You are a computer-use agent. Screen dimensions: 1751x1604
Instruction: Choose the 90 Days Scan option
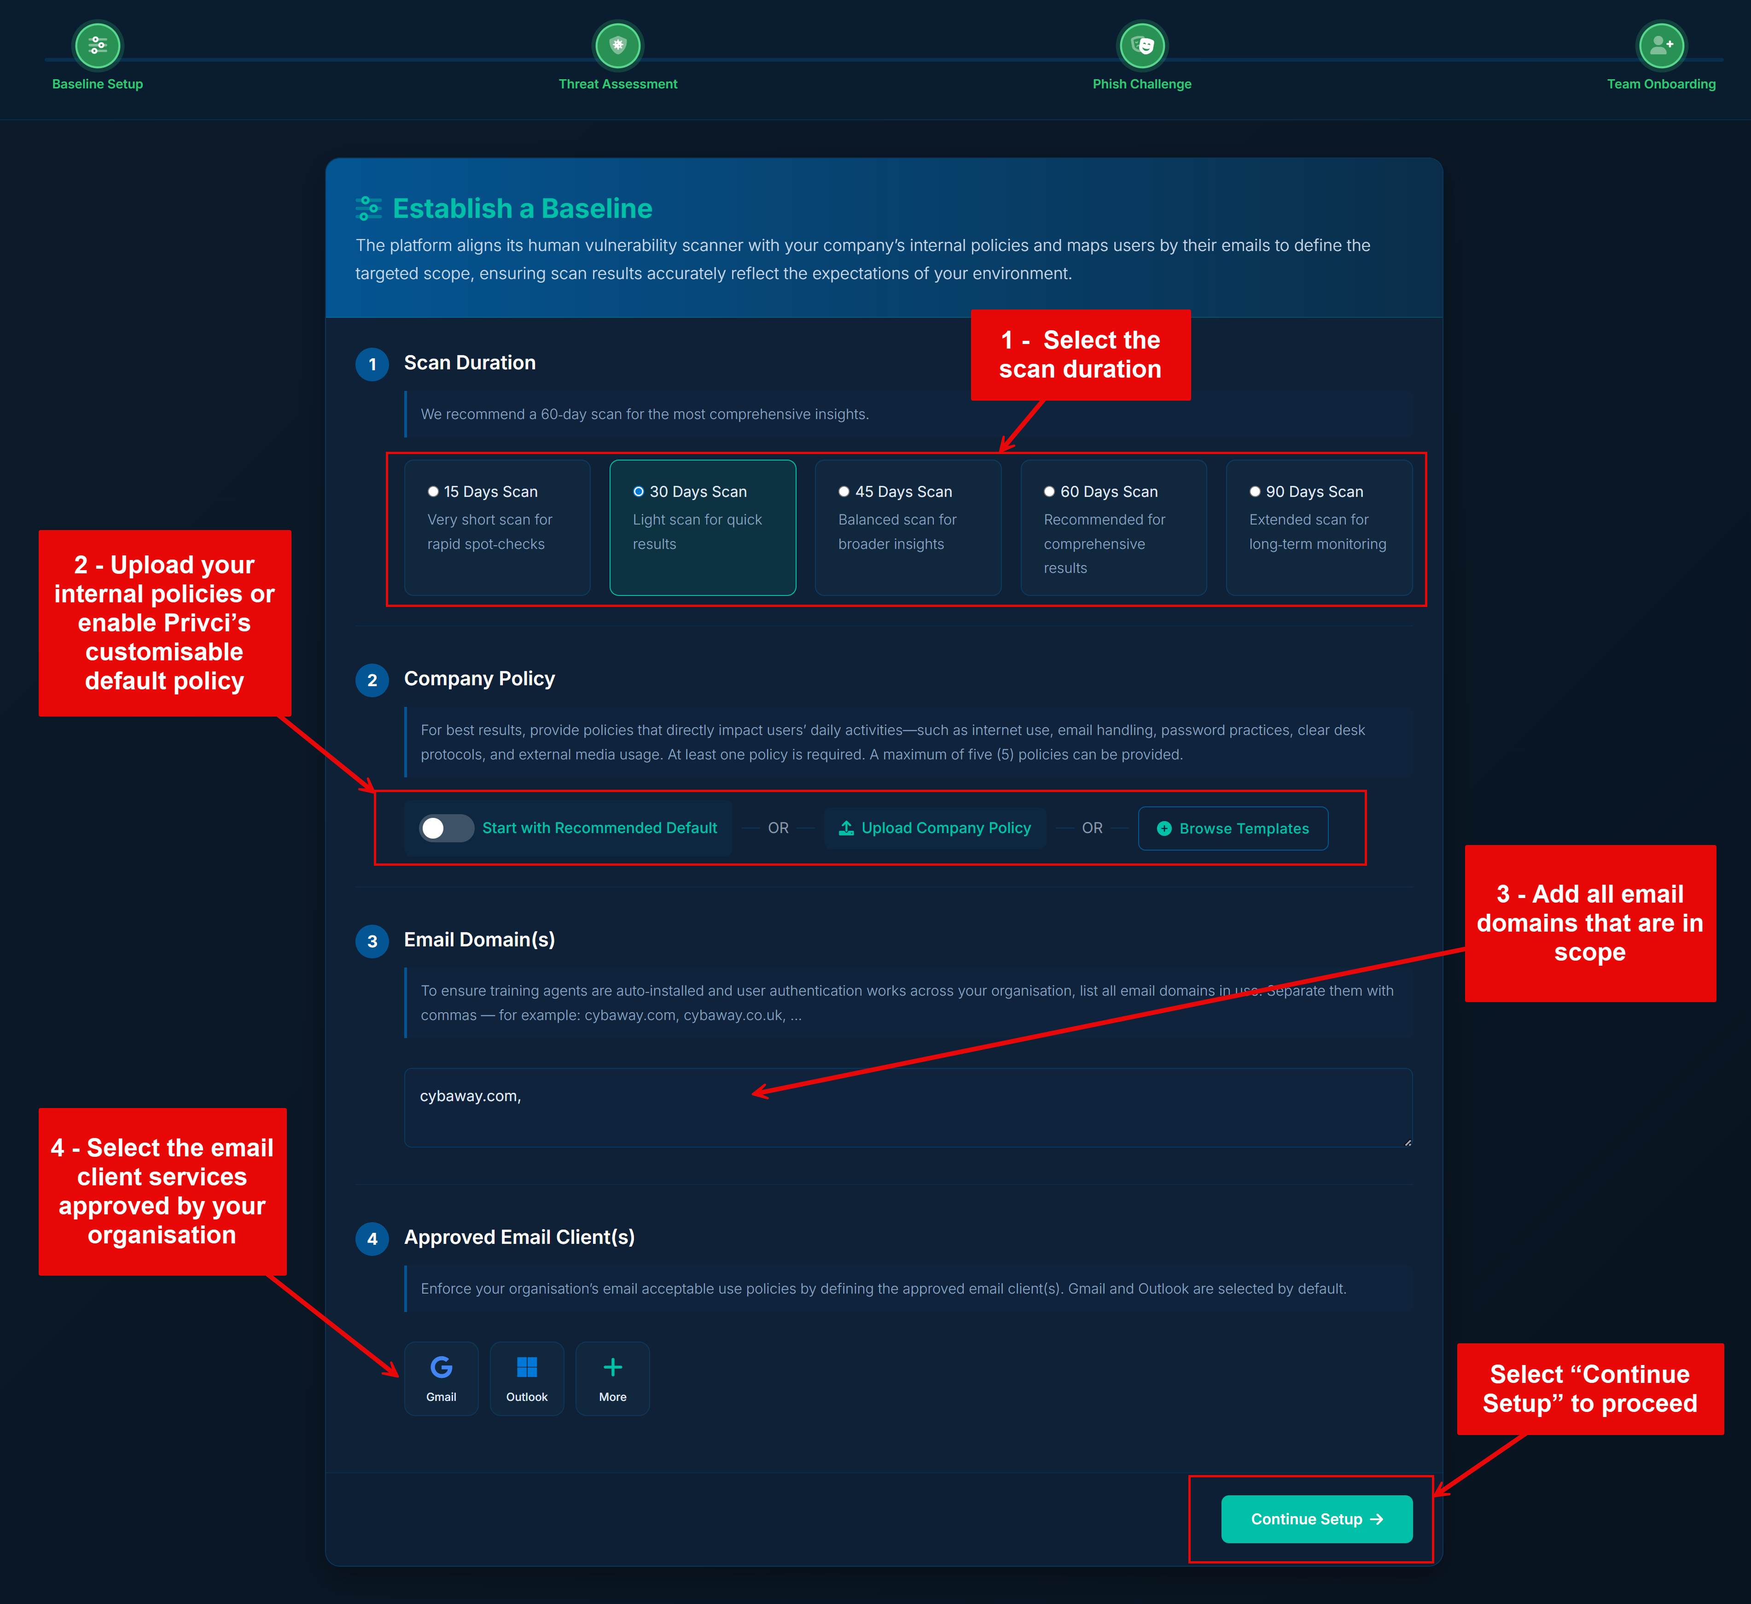[1319, 526]
